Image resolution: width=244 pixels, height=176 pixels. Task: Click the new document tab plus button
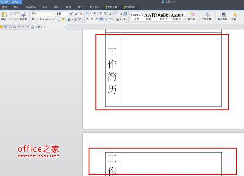[69, 27]
